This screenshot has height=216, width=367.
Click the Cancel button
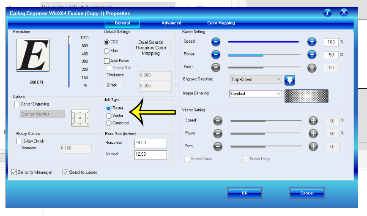coord(307,193)
